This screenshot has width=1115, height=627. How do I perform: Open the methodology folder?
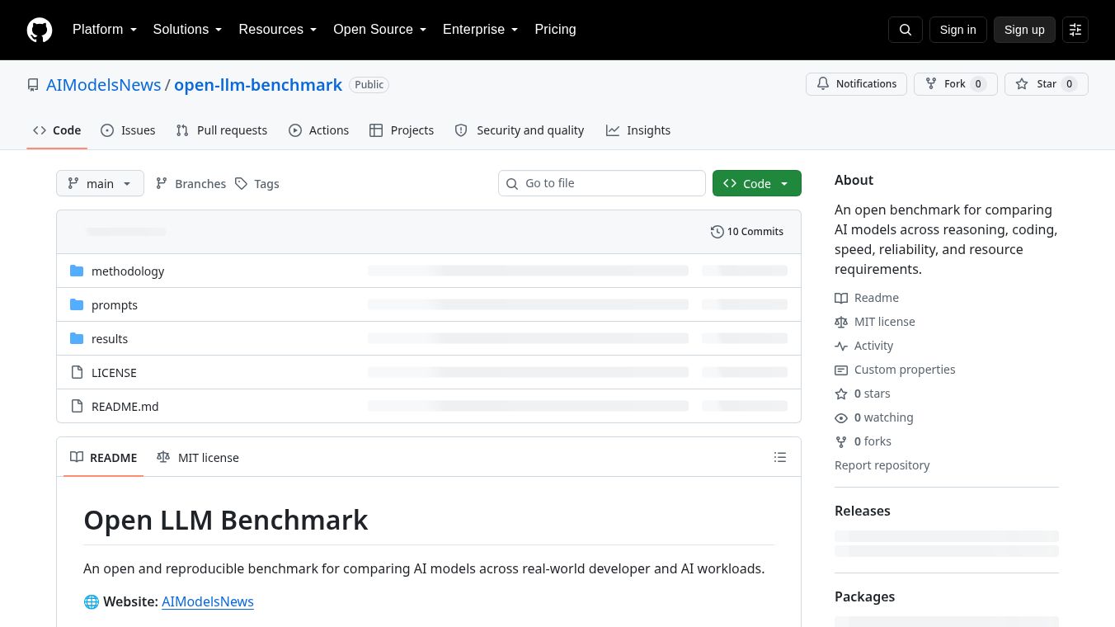[x=128, y=271]
